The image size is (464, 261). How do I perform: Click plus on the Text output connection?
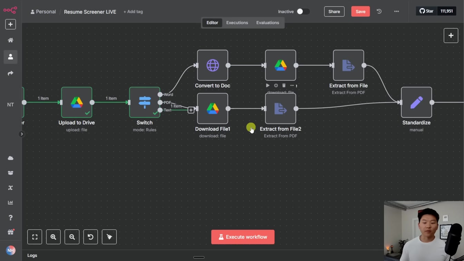click(x=191, y=110)
